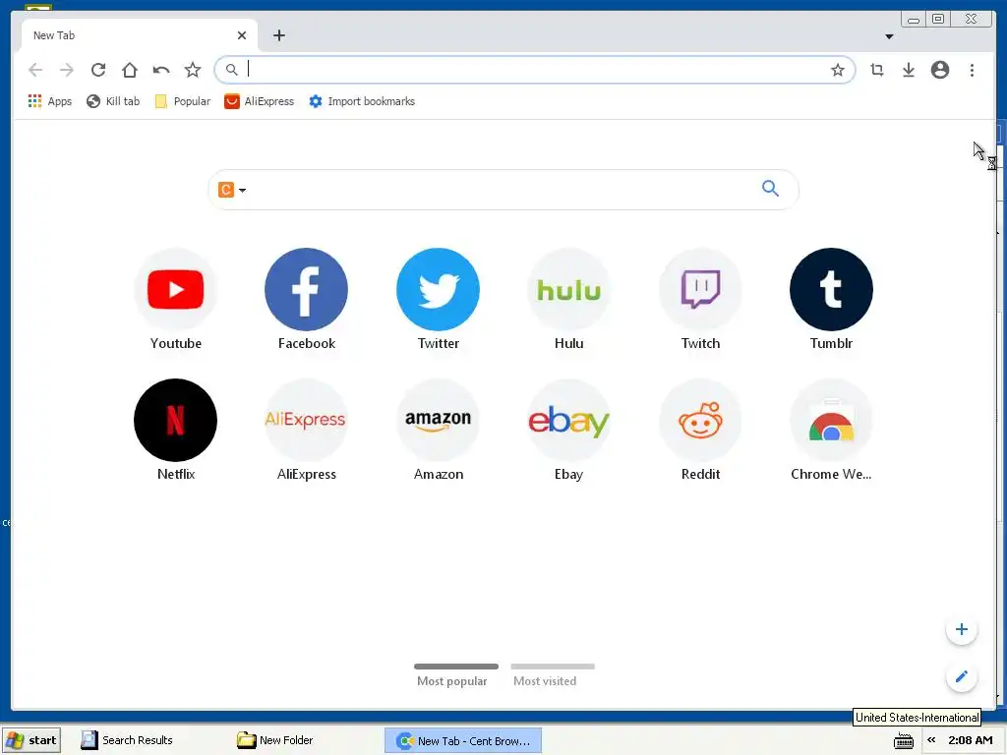The image size is (1007, 755).
Task: Minimize the browser window
Action: pyautogui.click(x=914, y=20)
